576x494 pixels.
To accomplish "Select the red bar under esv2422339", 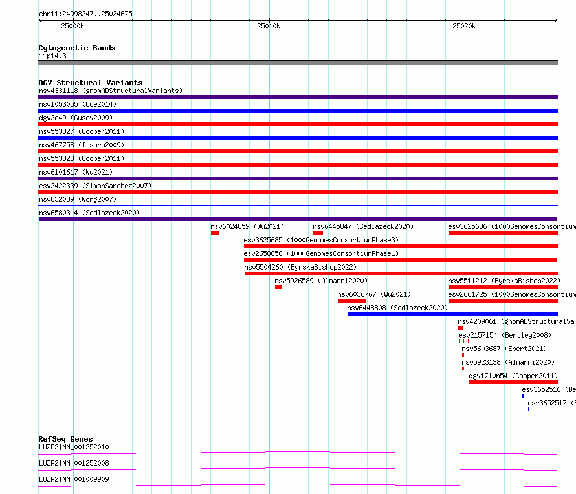I will 298,192.
